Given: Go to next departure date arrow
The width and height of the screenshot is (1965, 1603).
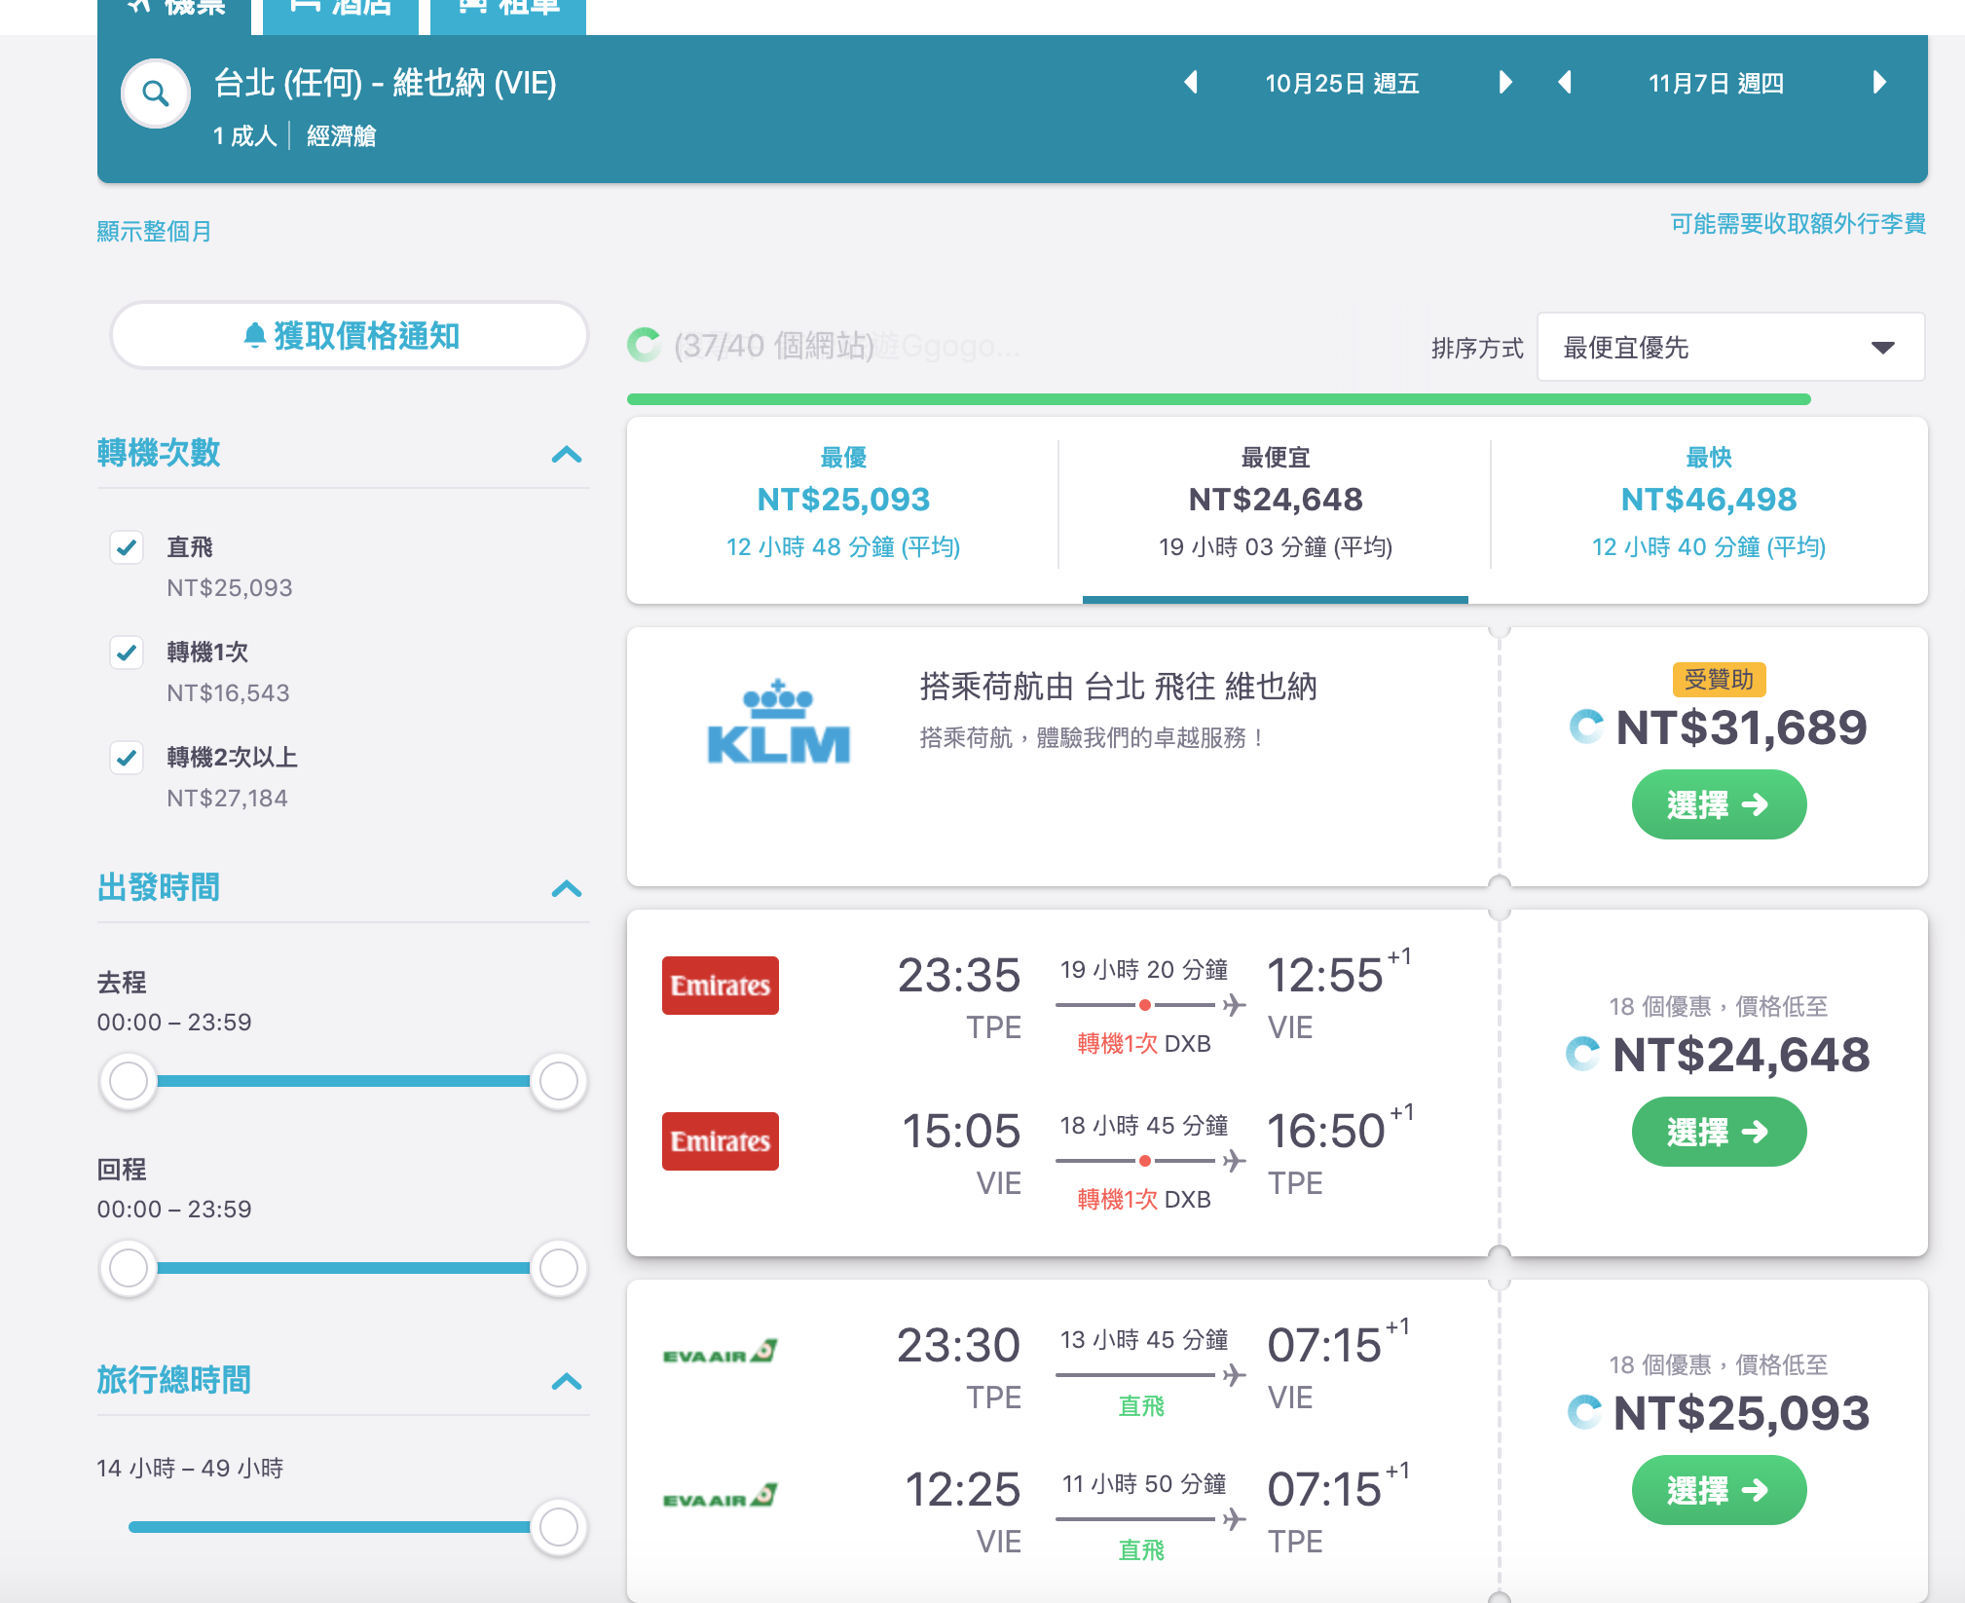Looking at the screenshot, I should click(x=1505, y=83).
